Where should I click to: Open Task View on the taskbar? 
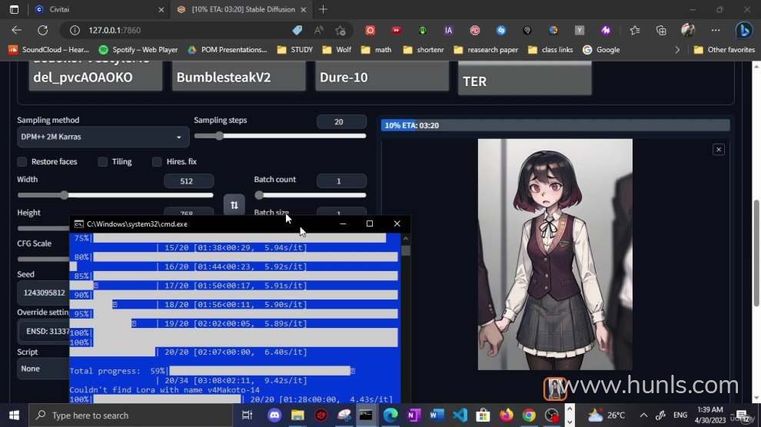tap(247, 415)
